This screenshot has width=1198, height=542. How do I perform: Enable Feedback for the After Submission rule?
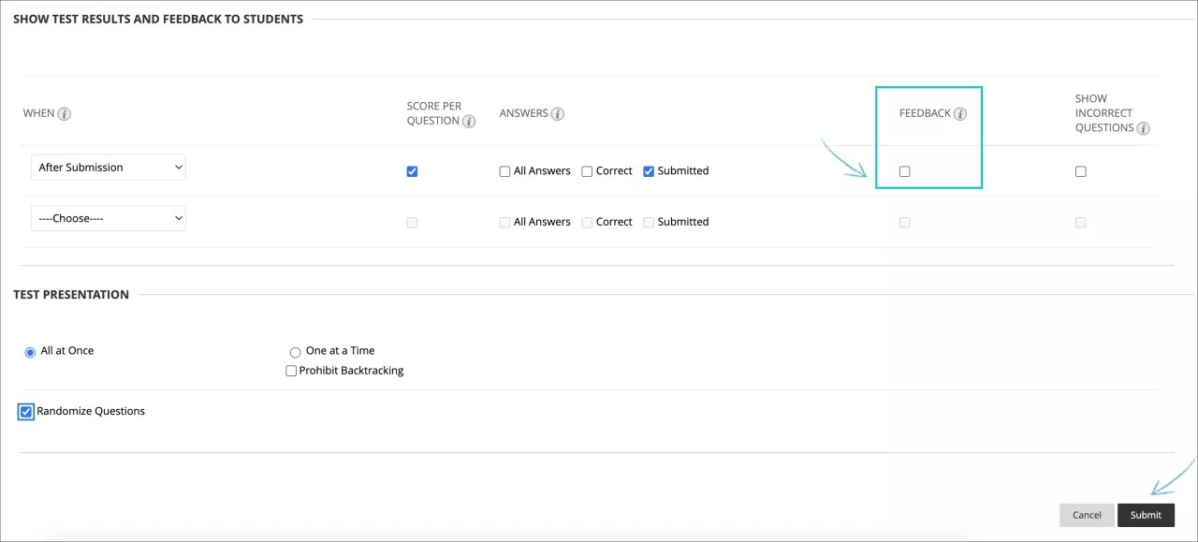[904, 171]
